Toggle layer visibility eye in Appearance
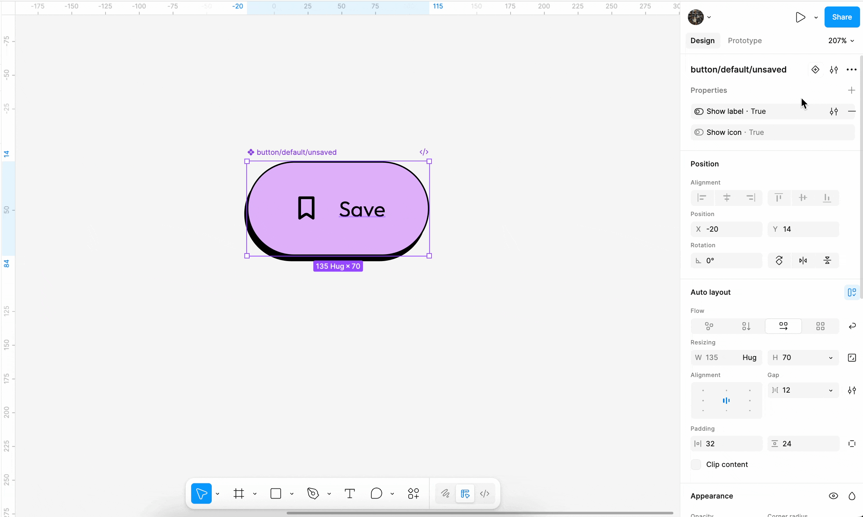863x517 pixels. (833, 496)
